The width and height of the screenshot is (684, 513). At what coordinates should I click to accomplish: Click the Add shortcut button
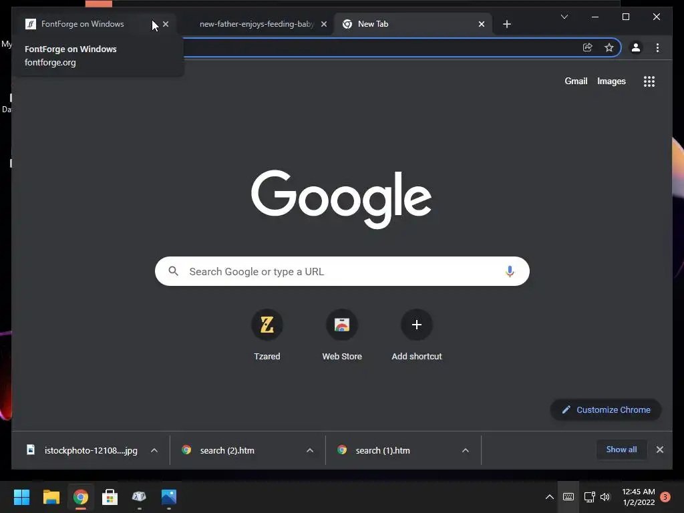[417, 335]
